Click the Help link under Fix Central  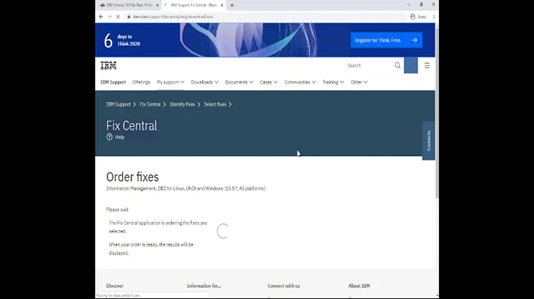point(119,137)
